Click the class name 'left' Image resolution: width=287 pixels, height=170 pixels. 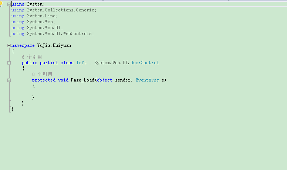pos(81,63)
